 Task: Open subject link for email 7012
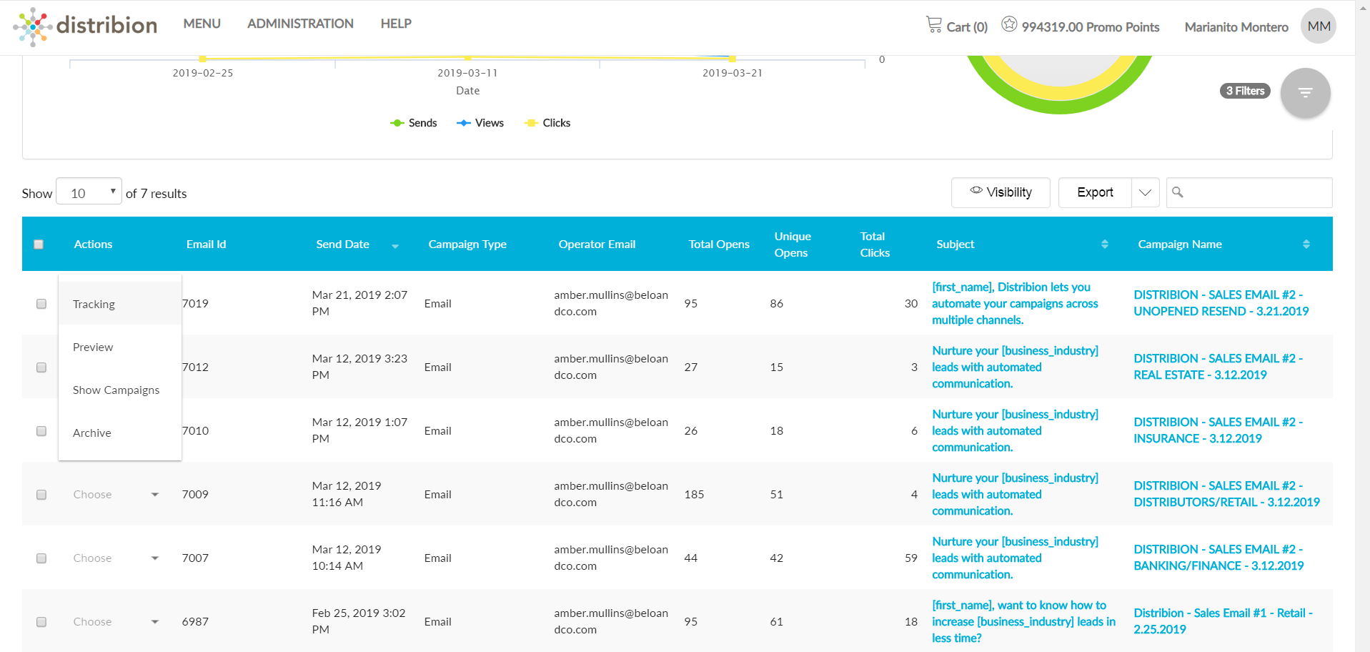coord(1015,367)
